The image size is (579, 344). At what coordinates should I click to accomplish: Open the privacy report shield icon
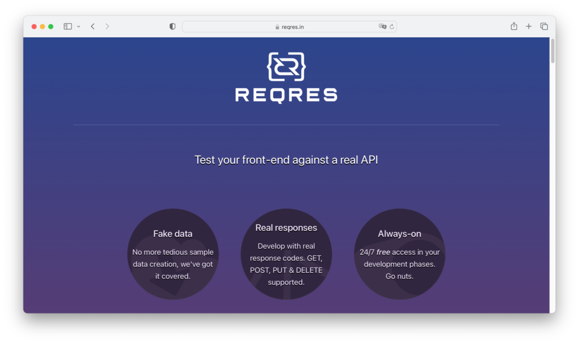(172, 27)
